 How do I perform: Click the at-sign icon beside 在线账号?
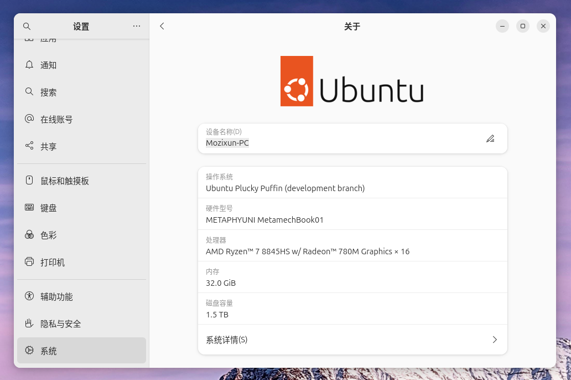pyautogui.click(x=29, y=119)
